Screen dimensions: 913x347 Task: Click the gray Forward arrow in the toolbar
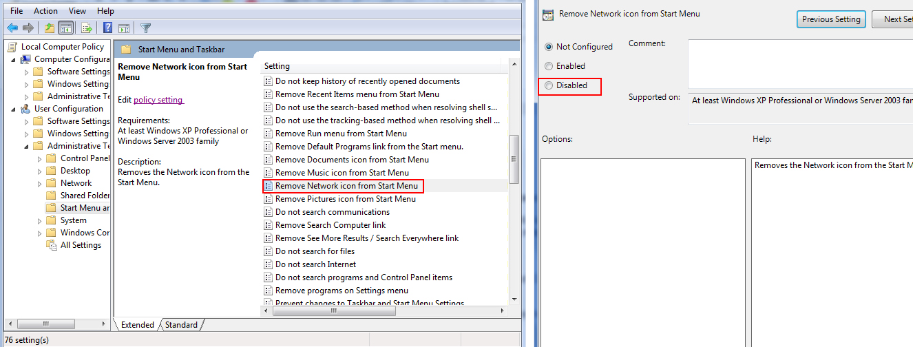click(28, 28)
